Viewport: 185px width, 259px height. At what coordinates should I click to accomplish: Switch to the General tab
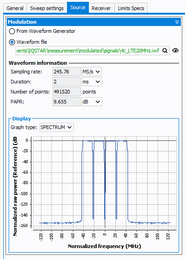click(15, 8)
